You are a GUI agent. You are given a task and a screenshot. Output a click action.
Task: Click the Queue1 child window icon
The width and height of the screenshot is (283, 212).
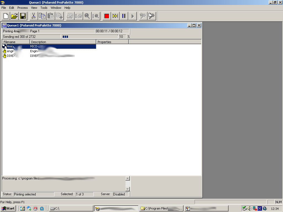(x=4, y=25)
